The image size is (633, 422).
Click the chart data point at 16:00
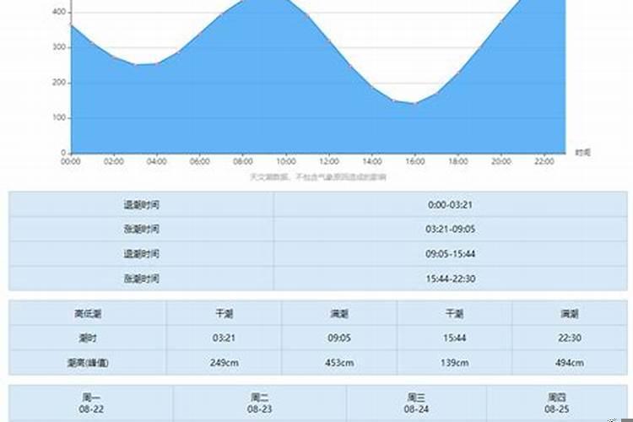click(414, 104)
